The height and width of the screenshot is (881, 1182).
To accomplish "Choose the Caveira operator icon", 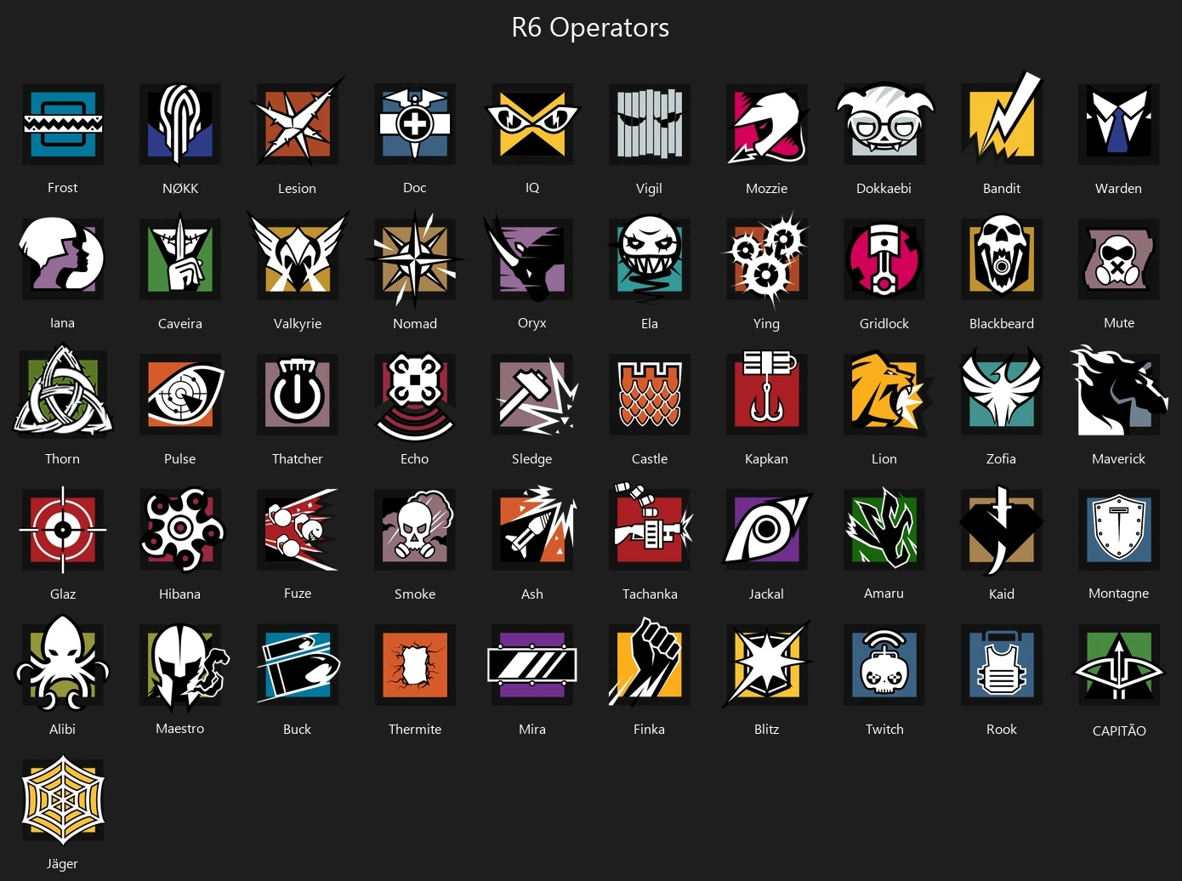I will (180, 259).
